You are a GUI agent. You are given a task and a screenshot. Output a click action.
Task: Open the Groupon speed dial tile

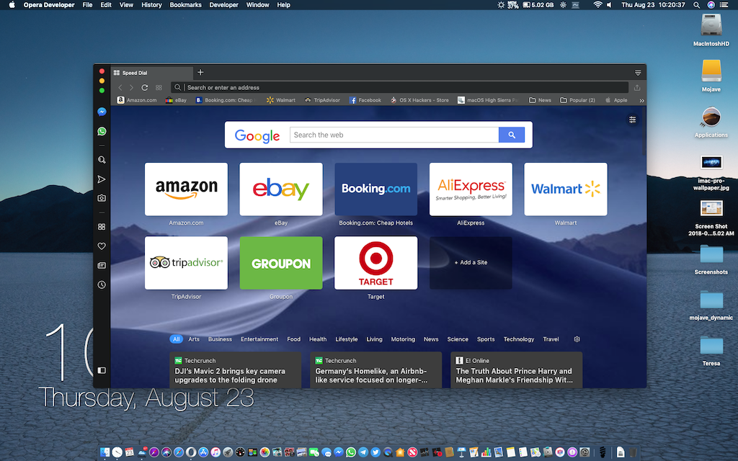pyautogui.click(x=281, y=263)
